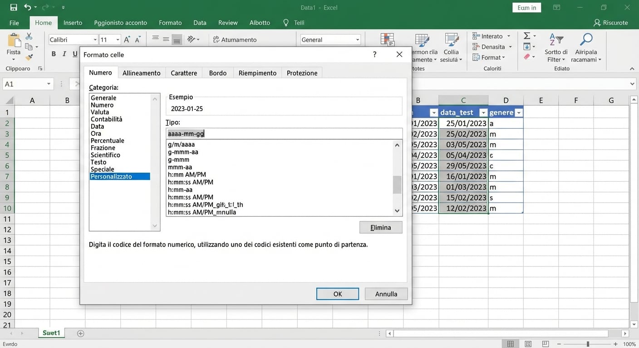Decrease font size with the smaller A icon
This screenshot has height=348, width=639.
pos(138,40)
